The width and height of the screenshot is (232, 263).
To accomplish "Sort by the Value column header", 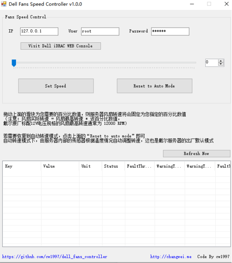I will click(60, 166).
